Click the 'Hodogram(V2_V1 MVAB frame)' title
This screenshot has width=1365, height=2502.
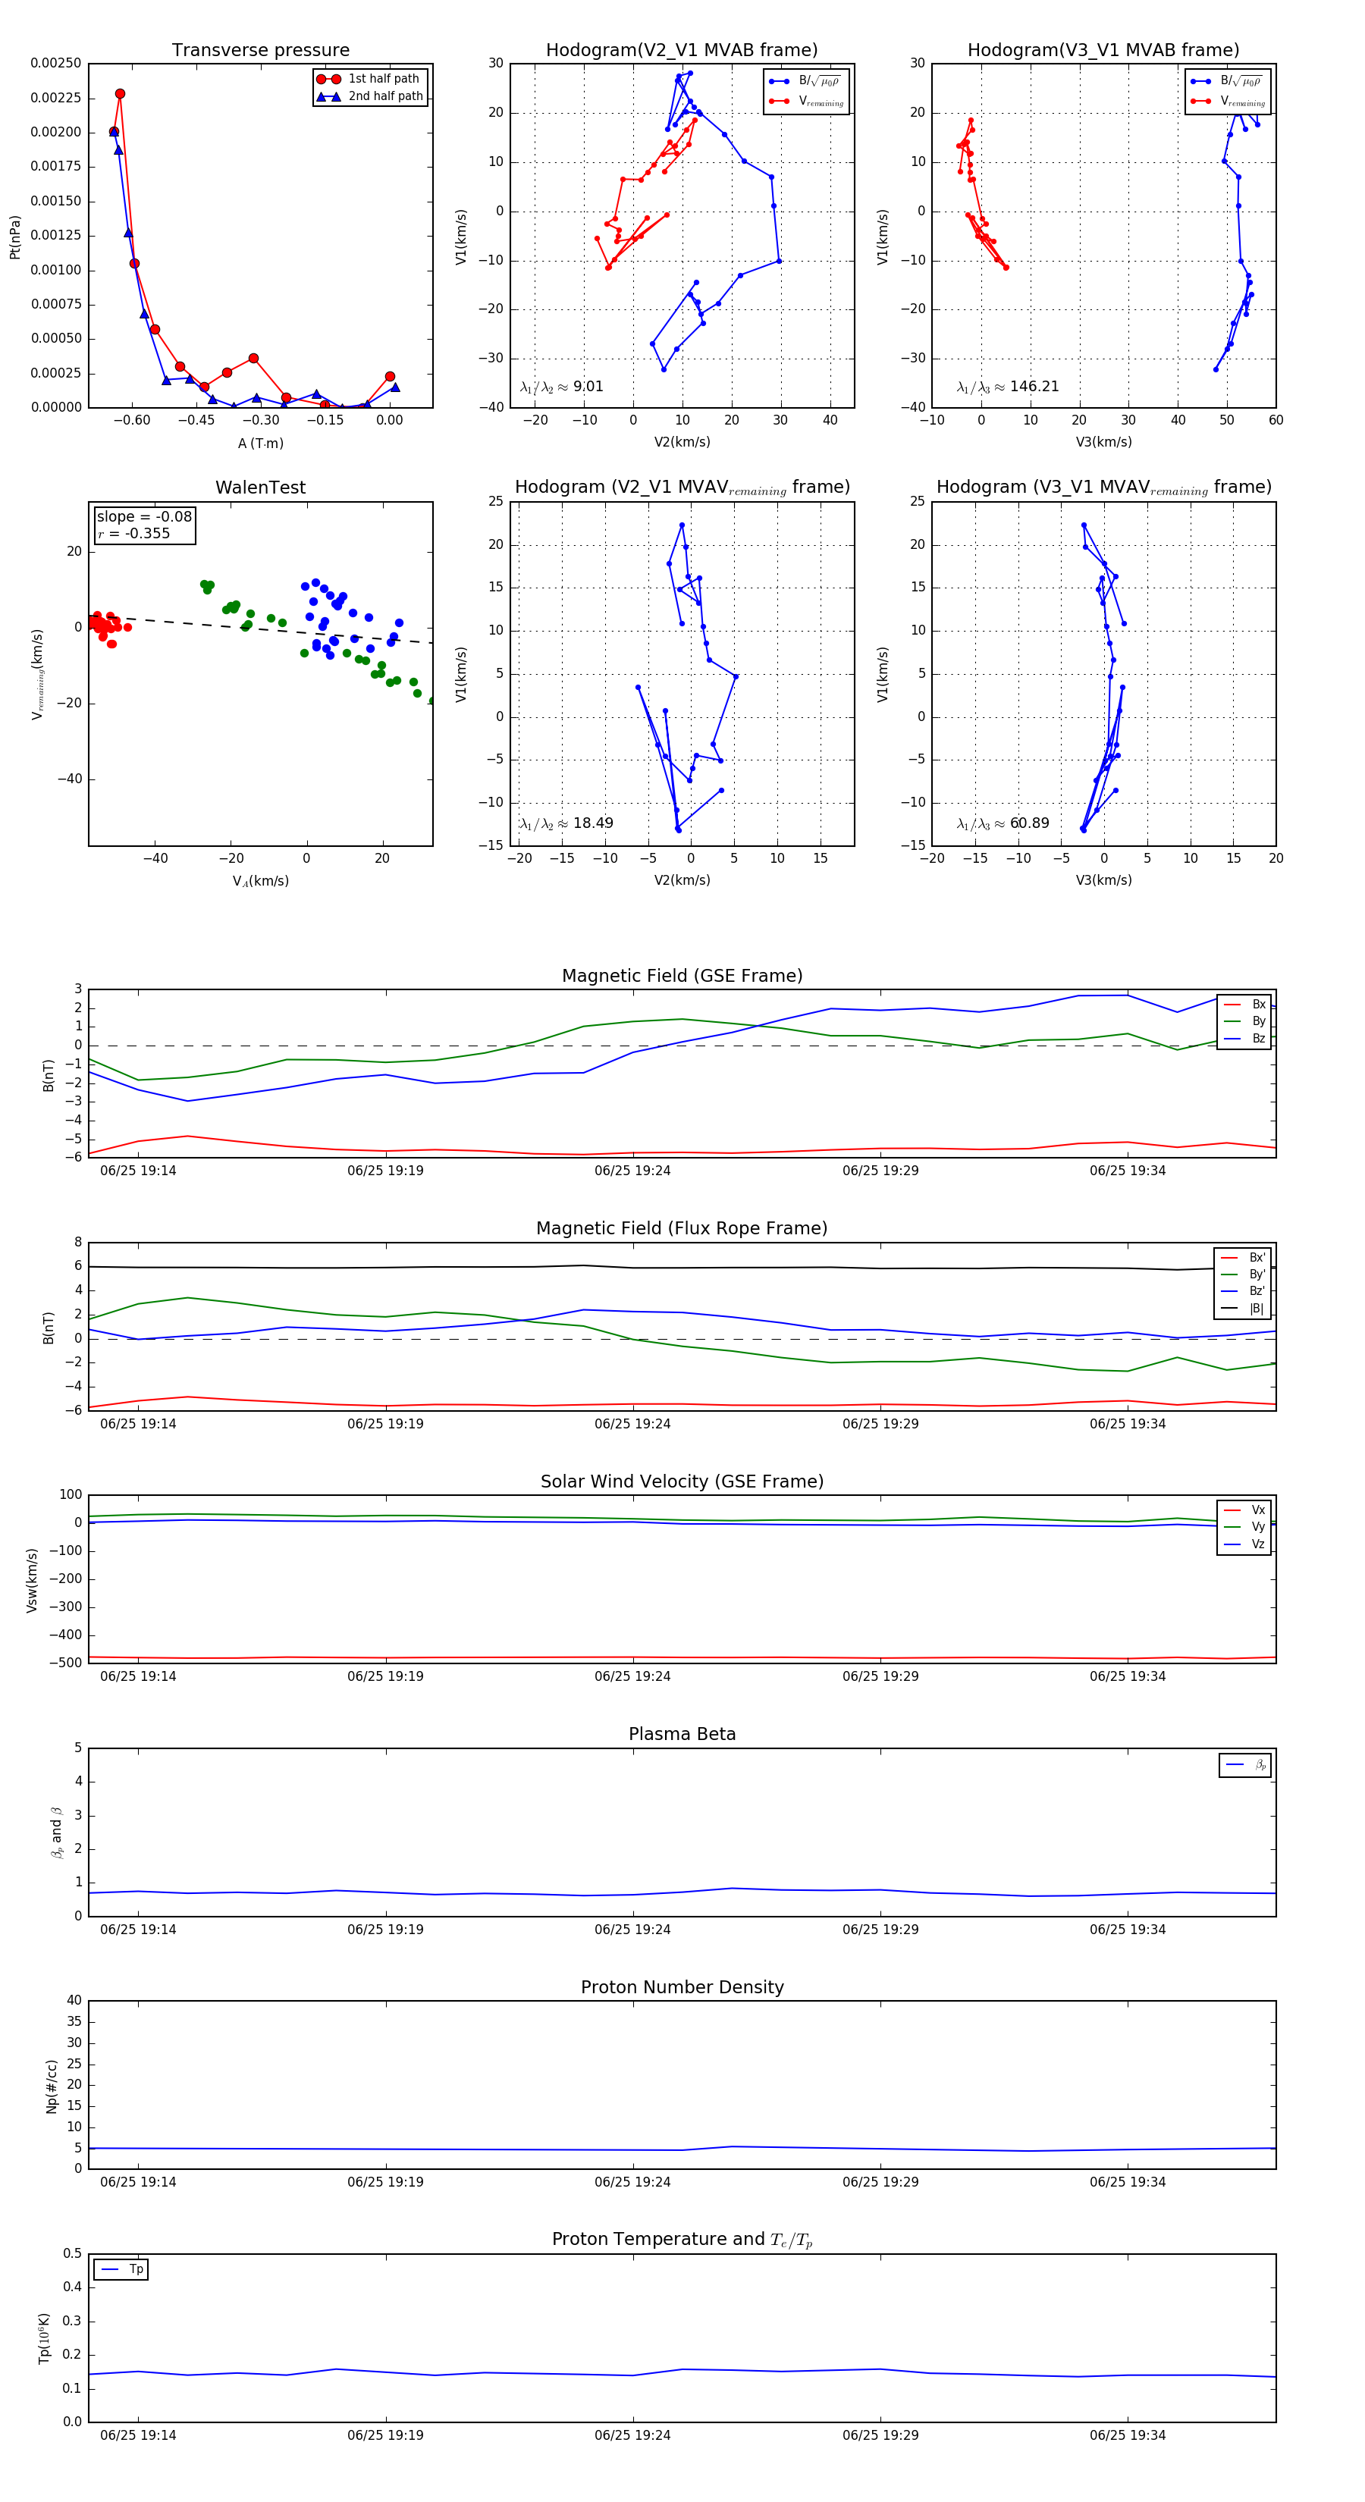click(x=682, y=51)
